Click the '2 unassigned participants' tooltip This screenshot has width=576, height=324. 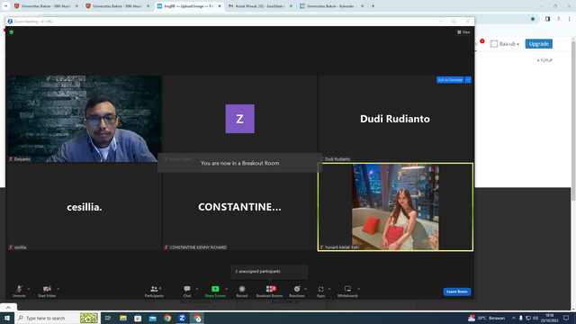click(269, 272)
